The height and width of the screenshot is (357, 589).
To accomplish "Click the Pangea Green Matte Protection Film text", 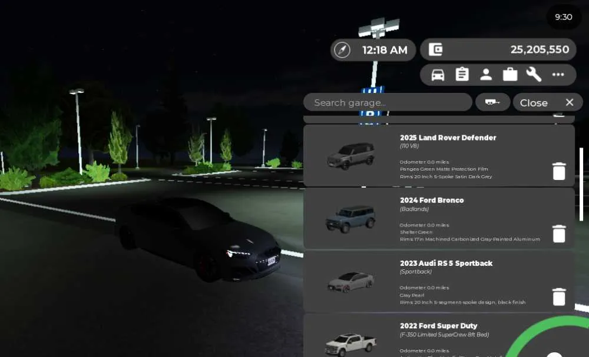I will pos(444,169).
